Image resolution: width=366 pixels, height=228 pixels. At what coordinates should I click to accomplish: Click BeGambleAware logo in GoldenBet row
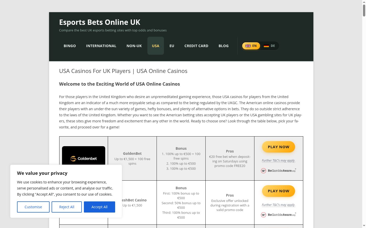pyautogui.click(x=282, y=170)
